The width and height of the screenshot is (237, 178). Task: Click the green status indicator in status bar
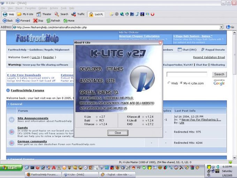coord(230,162)
